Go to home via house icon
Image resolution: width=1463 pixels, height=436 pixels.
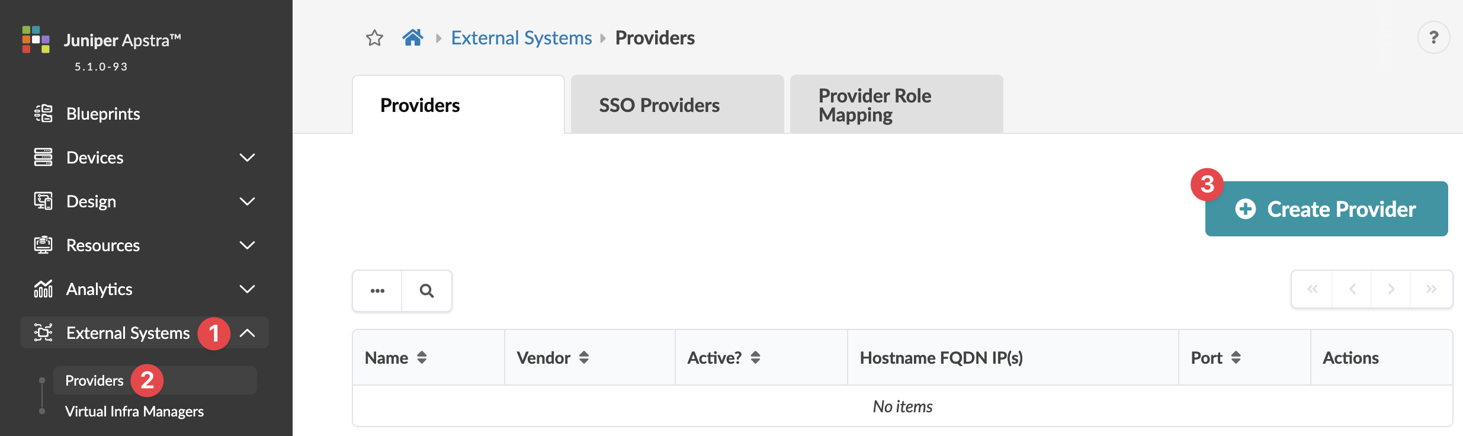(x=413, y=38)
